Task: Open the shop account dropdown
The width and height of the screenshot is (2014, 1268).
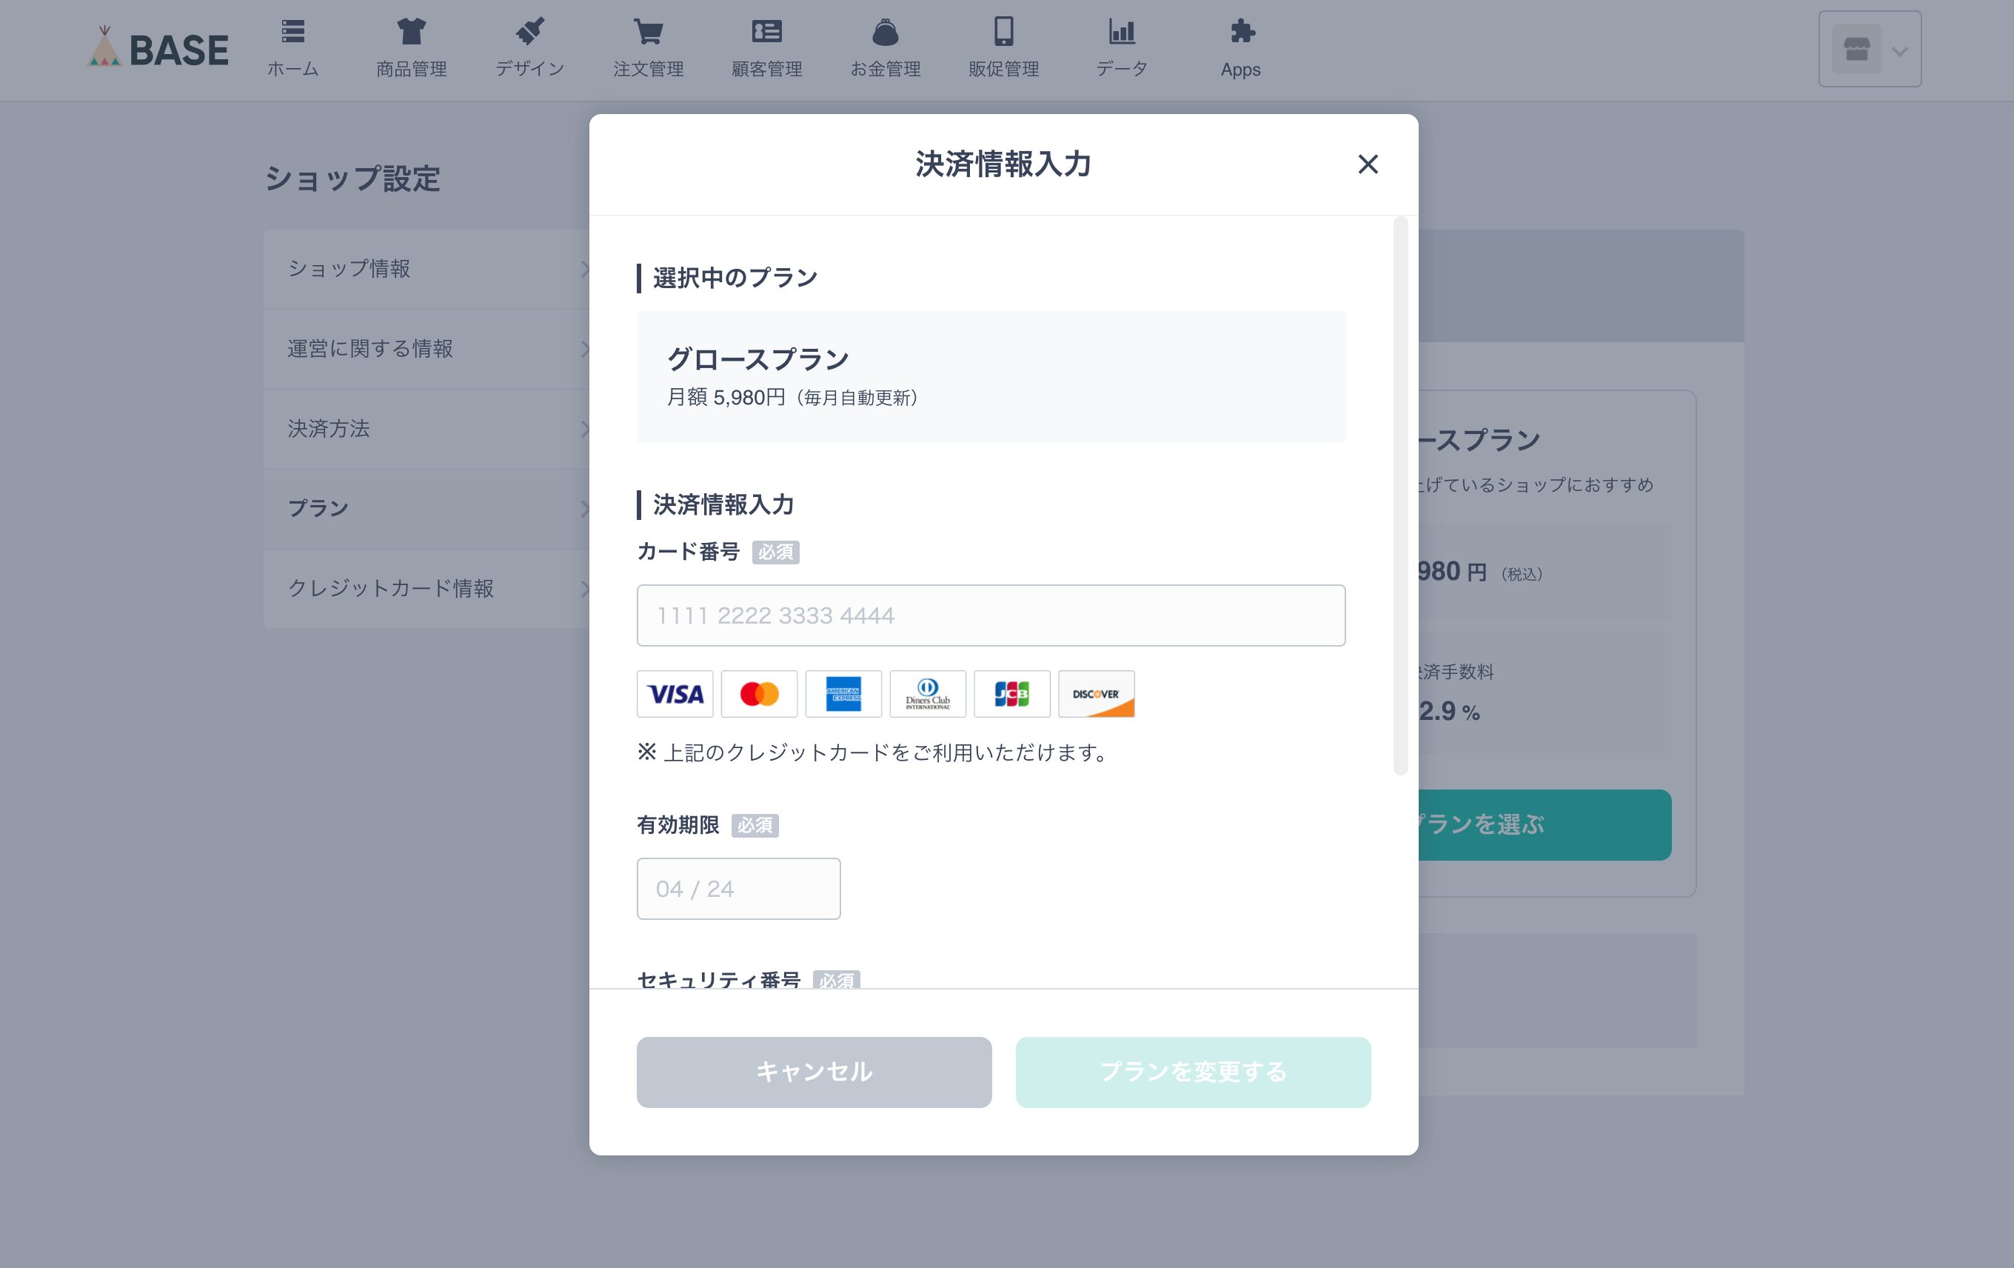Action: coord(1870,48)
